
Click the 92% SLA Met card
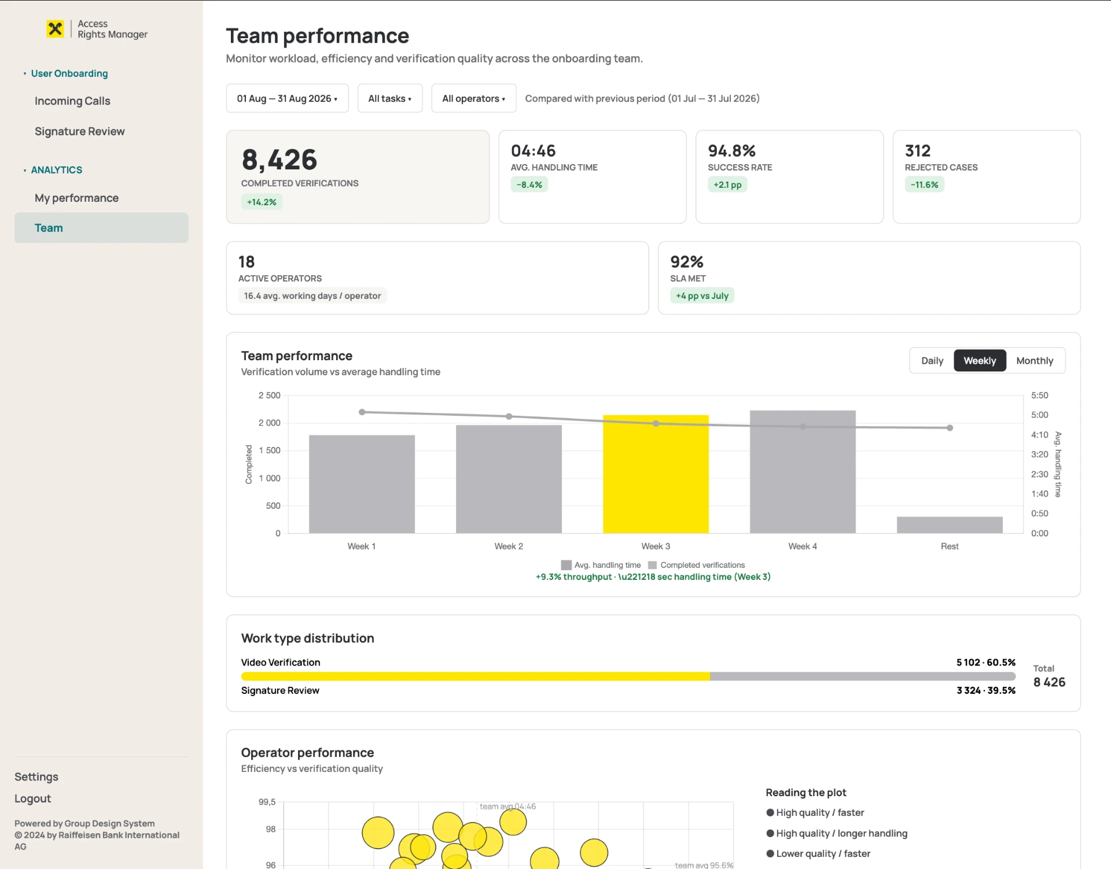[869, 278]
